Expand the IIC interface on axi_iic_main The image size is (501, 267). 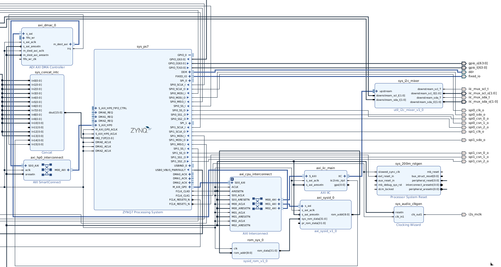tap(345, 176)
